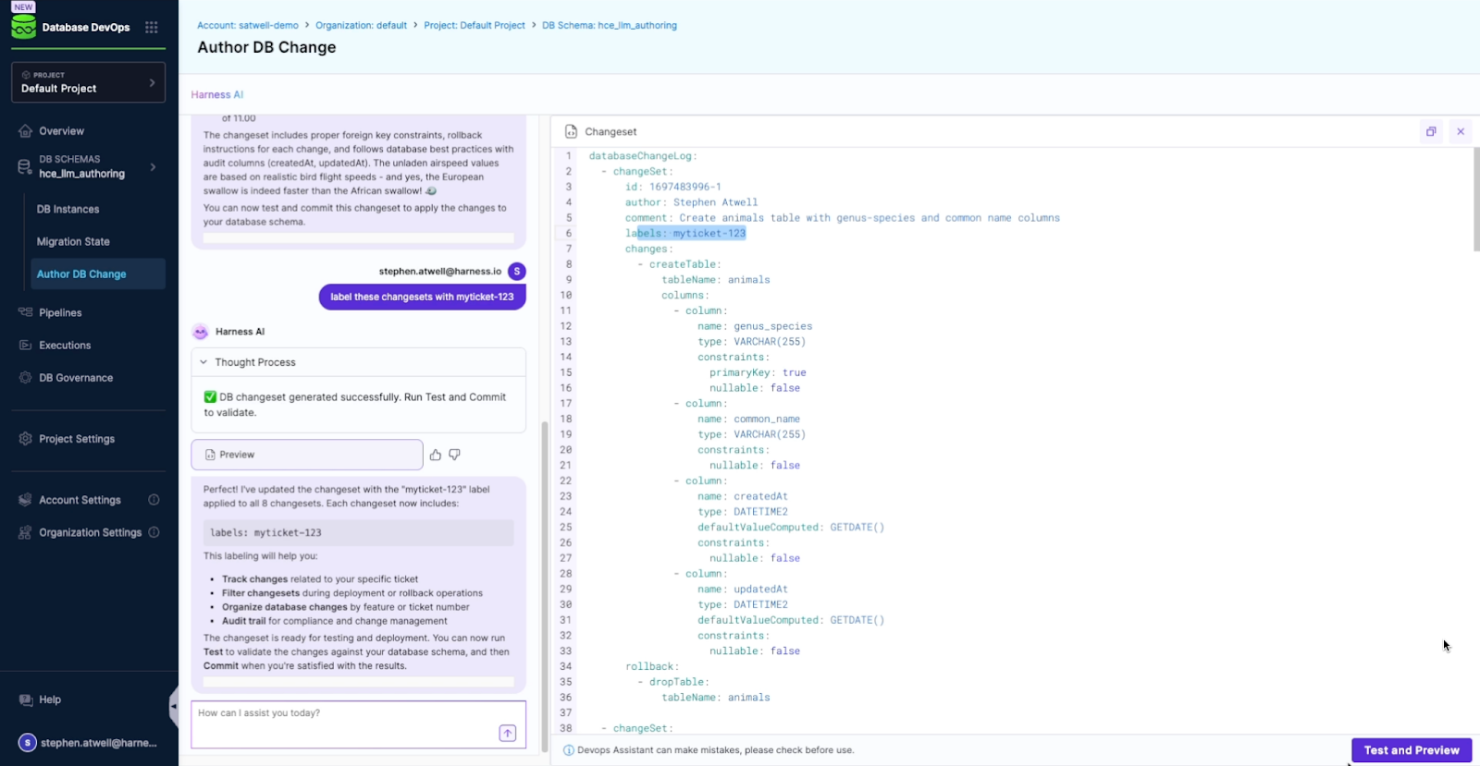
Task: Open Account Settings
Action: click(80, 500)
